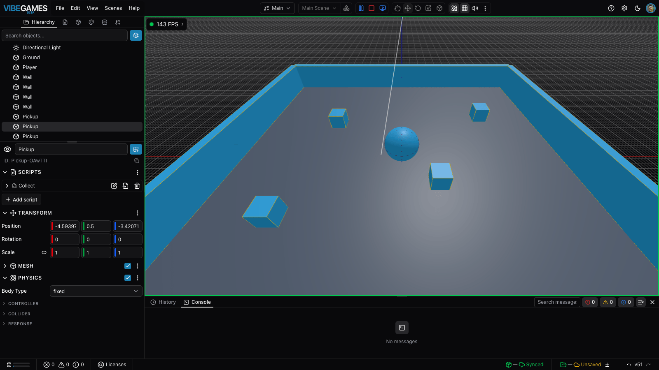Switch to the History tab

coord(163,302)
